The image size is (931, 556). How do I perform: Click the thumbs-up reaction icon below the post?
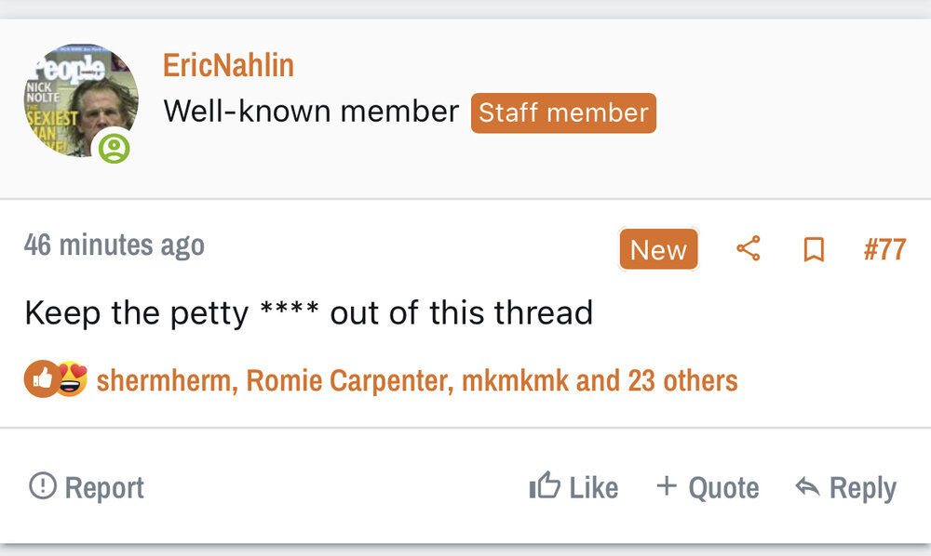[40, 379]
